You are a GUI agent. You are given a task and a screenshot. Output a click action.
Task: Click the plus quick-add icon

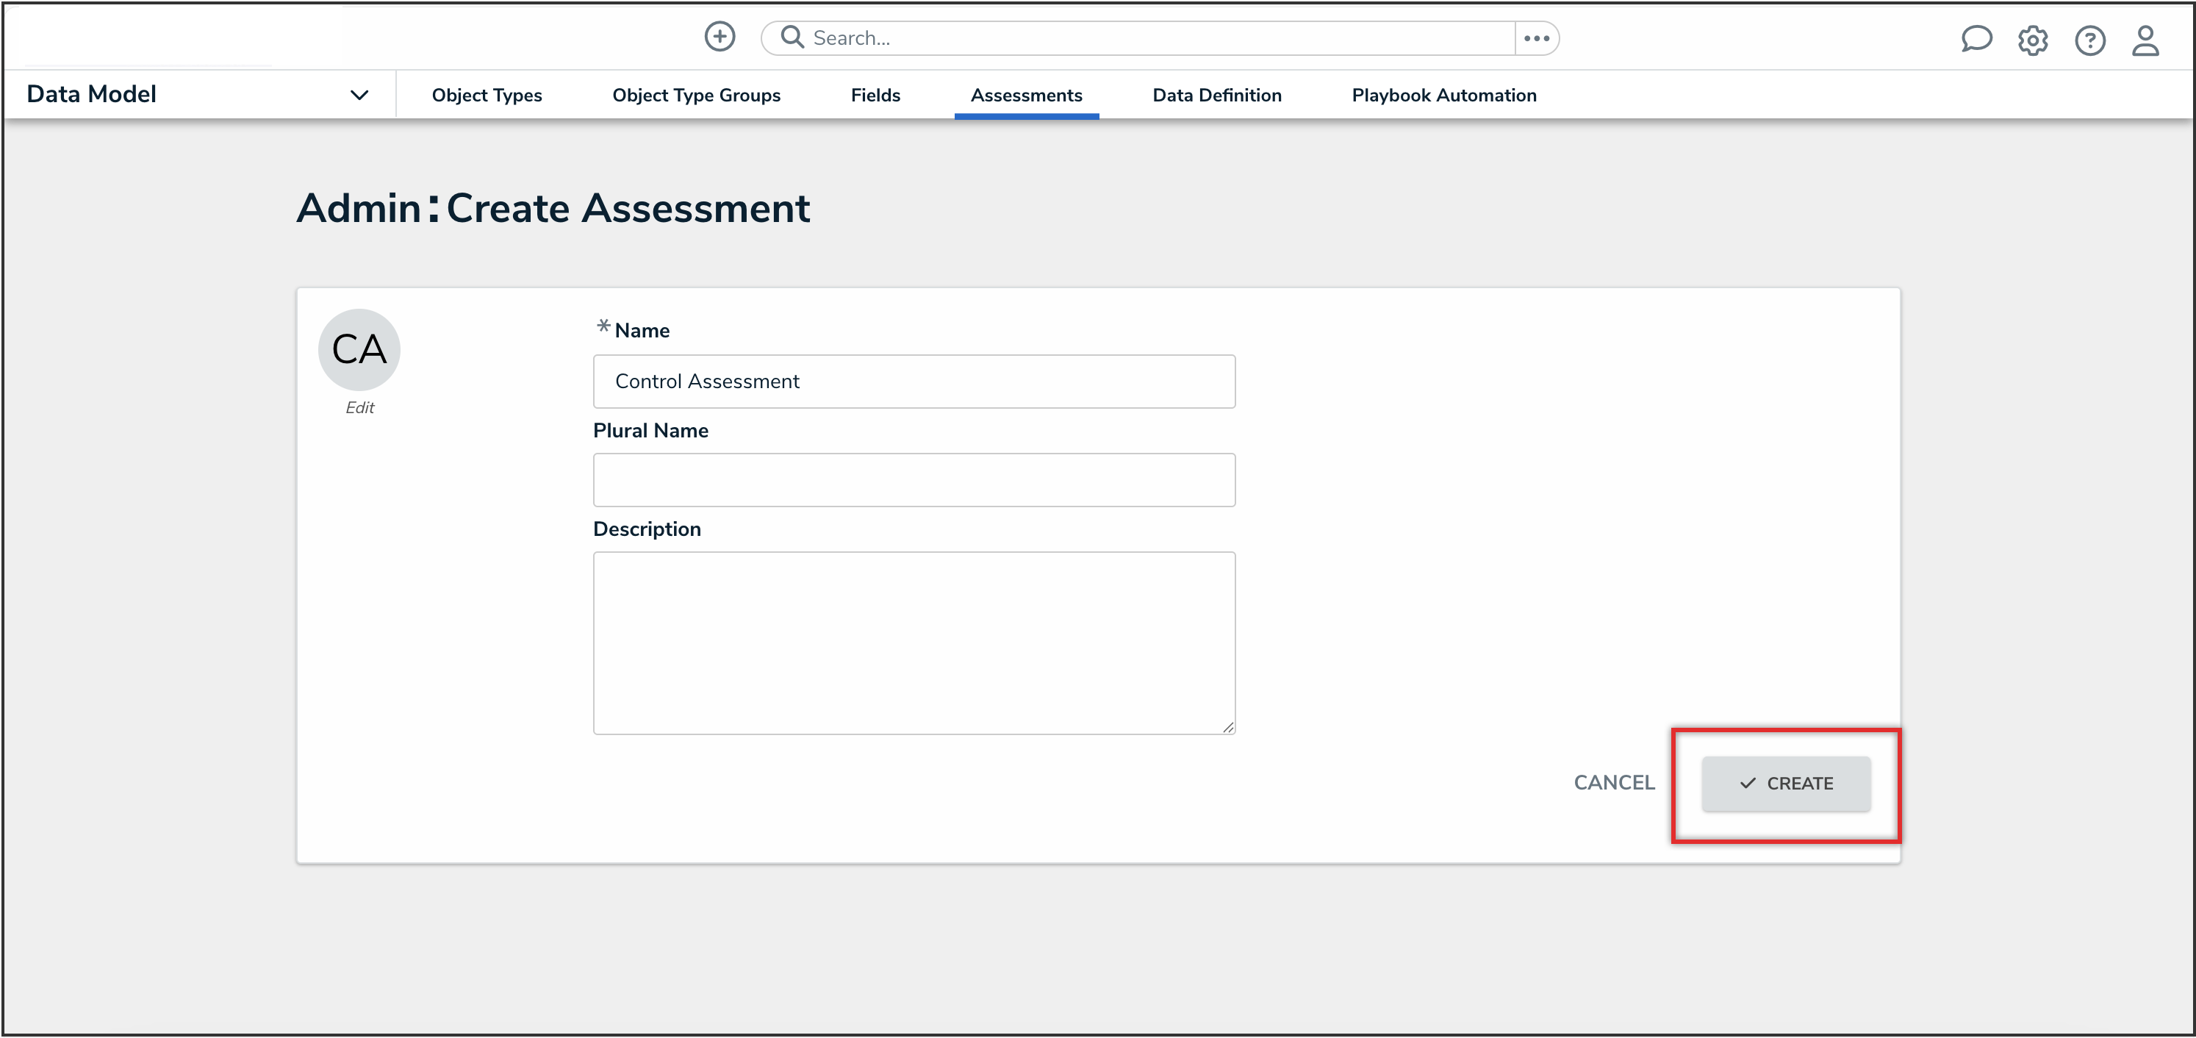720,37
